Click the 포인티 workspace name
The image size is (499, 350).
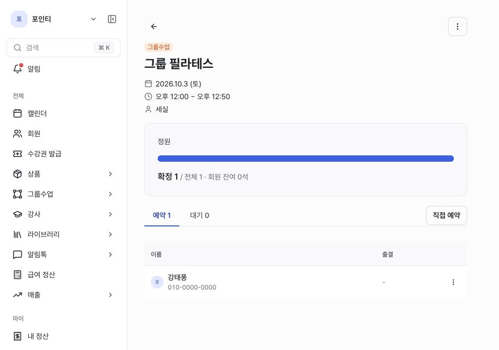41,19
